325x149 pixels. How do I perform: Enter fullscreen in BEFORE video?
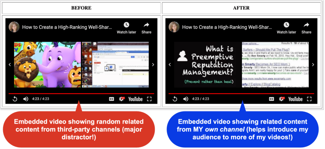click(149, 99)
